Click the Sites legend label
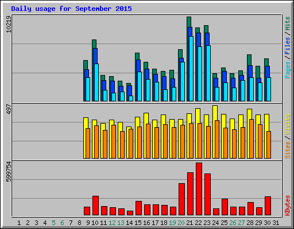This screenshot has height=229, width=294. click(287, 150)
